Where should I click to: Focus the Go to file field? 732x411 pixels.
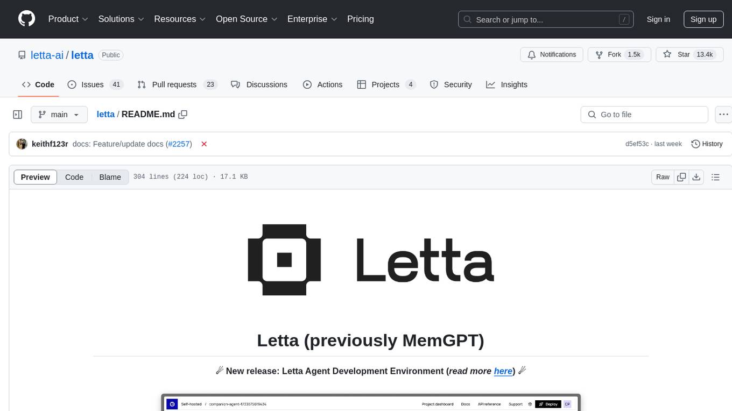(x=644, y=115)
